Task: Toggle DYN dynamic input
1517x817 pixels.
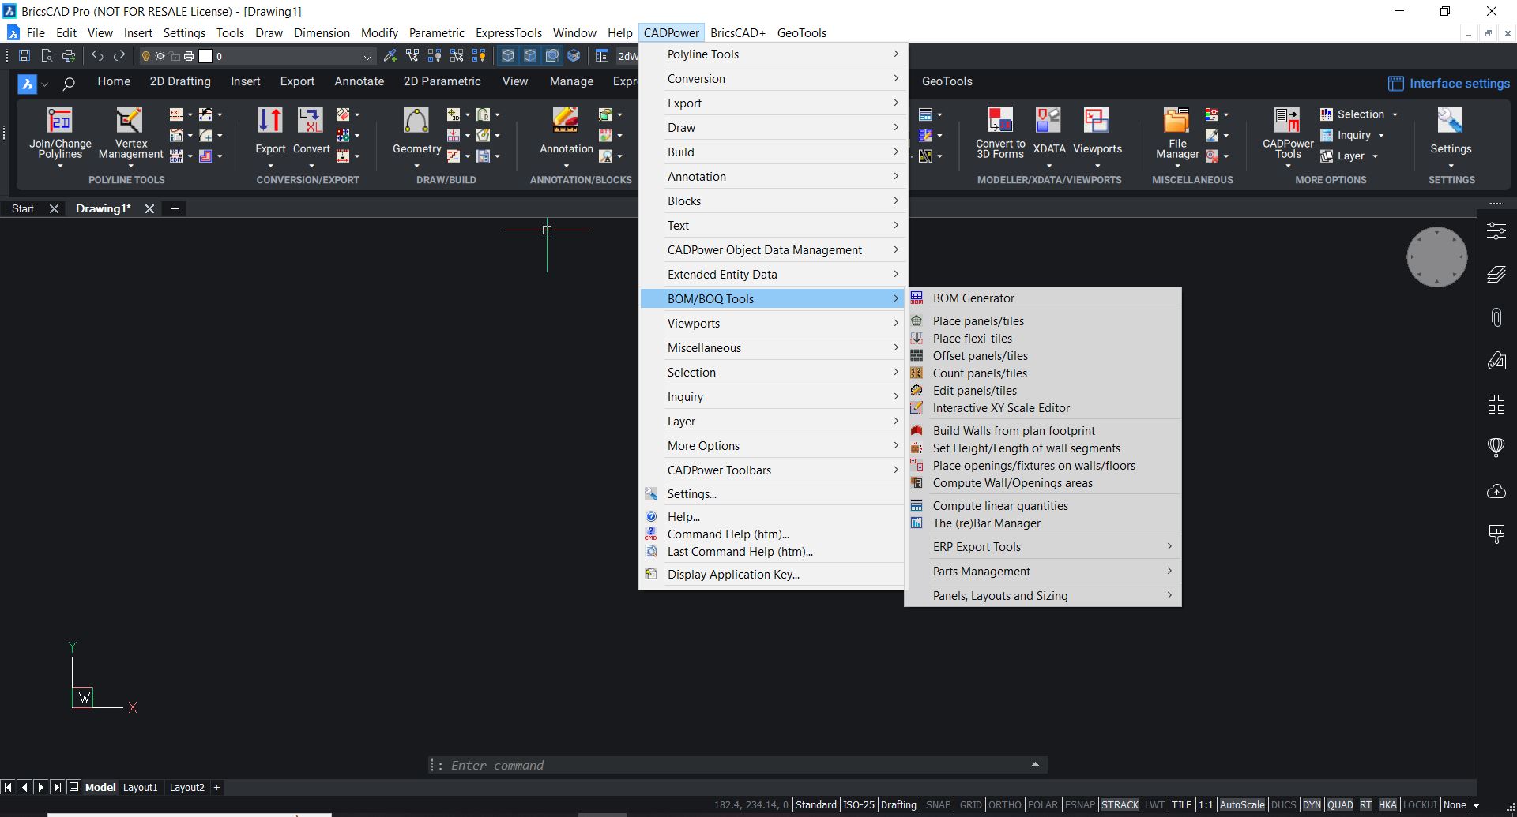Action: 1312,805
